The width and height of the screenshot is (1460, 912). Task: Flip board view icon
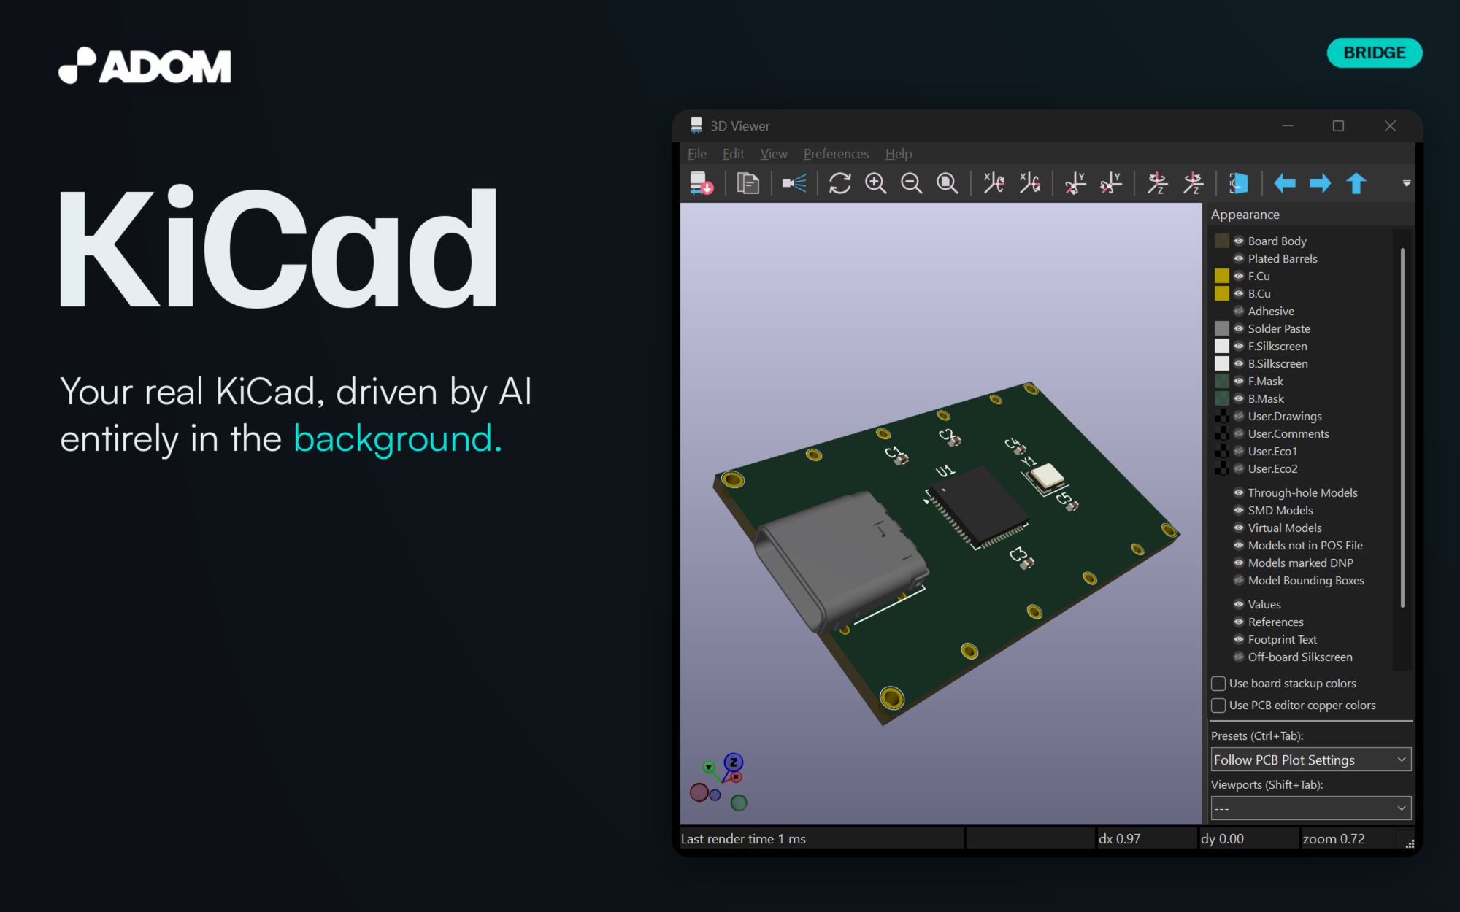tap(1239, 183)
